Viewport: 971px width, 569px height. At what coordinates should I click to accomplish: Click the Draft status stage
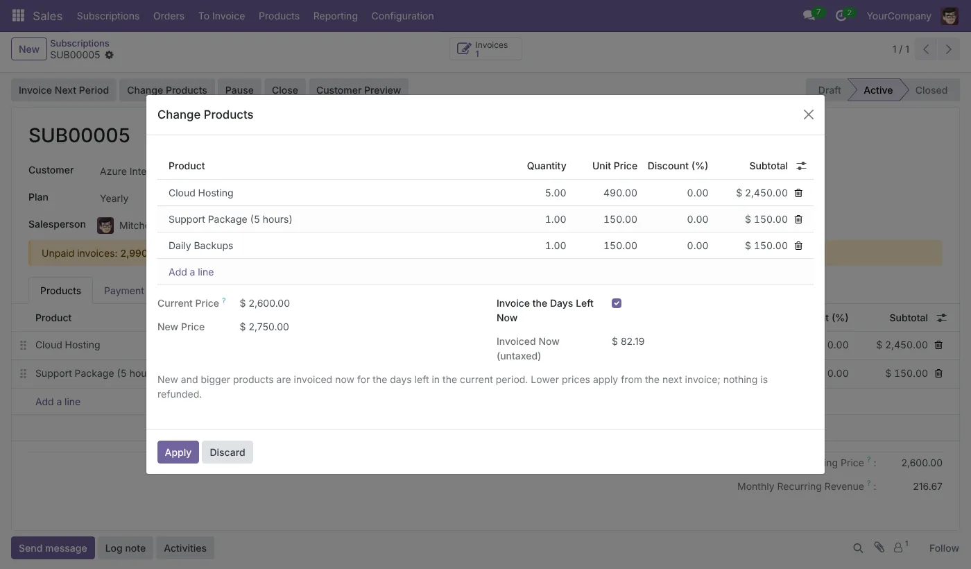pos(829,90)
